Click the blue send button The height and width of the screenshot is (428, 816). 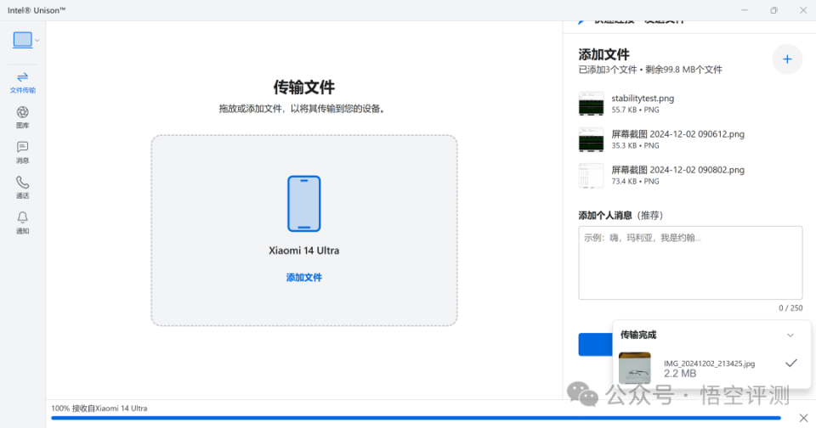595,344
